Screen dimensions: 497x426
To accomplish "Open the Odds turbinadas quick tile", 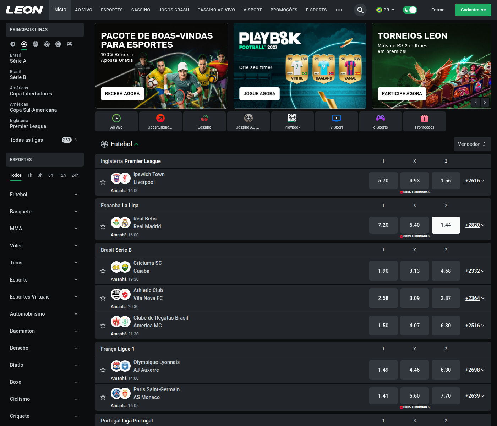I will (160, 121).
